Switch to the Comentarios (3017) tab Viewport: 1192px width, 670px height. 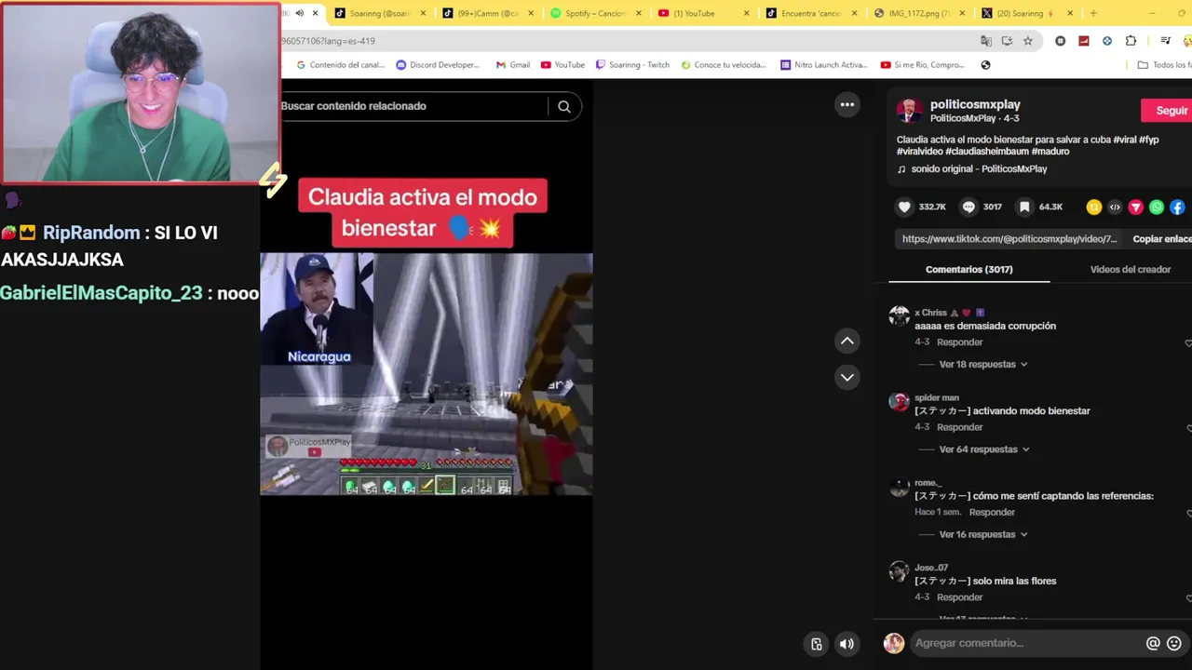click(x=968, y=269)
